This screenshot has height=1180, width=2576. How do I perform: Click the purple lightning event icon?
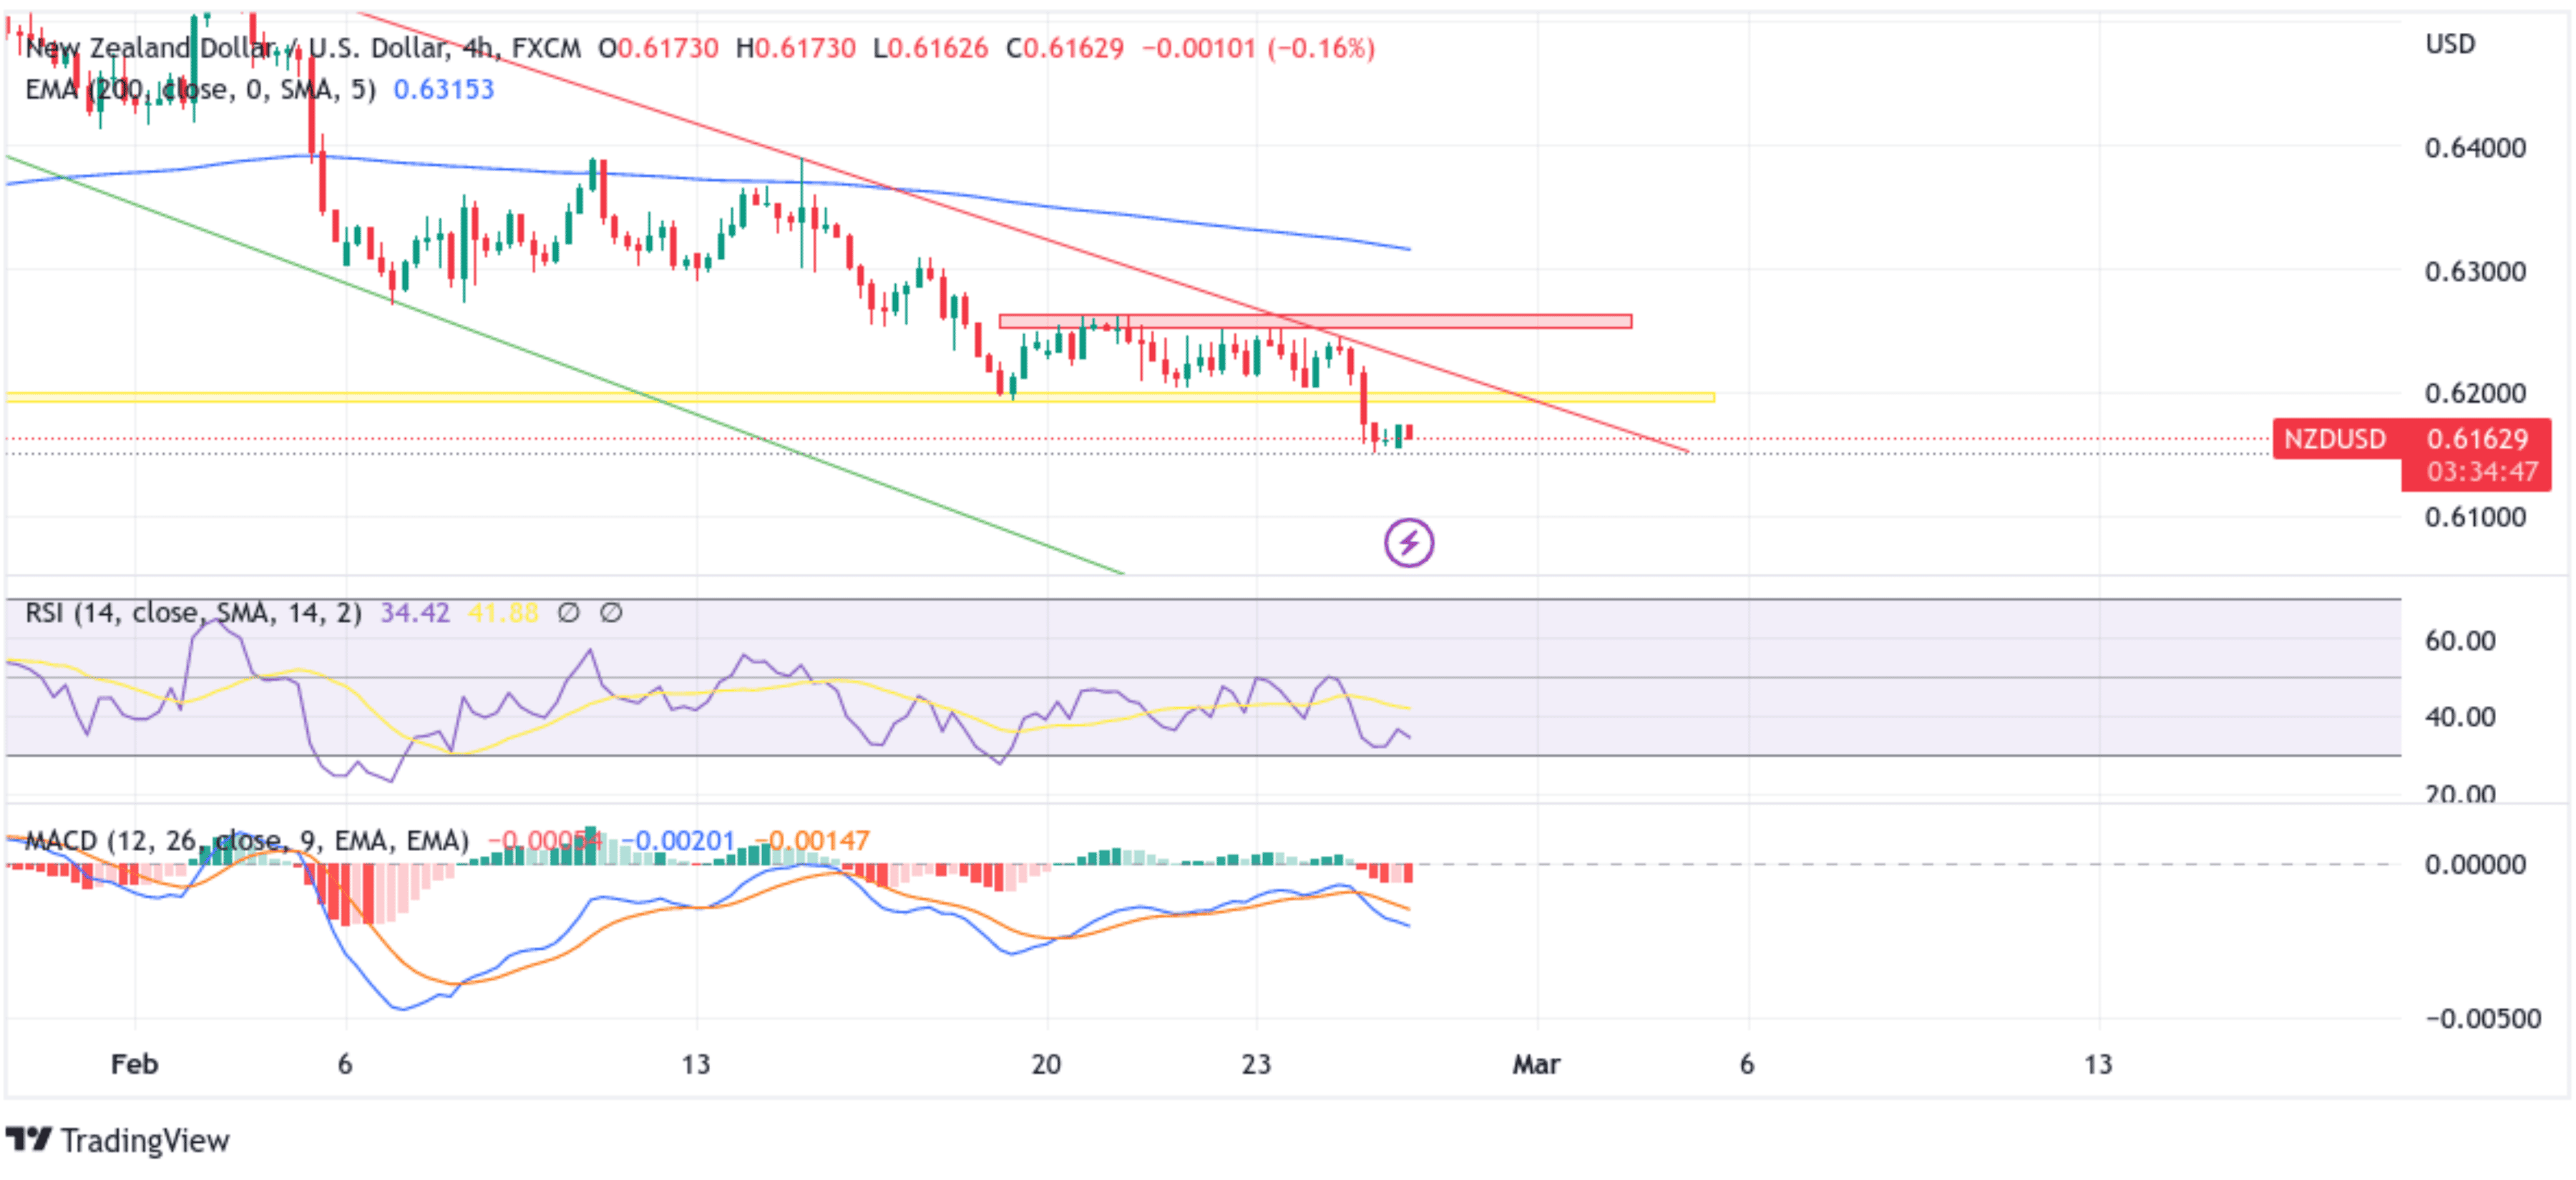point(1408,543)
